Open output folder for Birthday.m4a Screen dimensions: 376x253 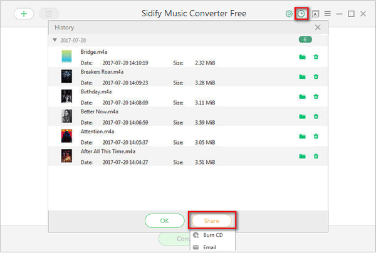tap(303, 96)
